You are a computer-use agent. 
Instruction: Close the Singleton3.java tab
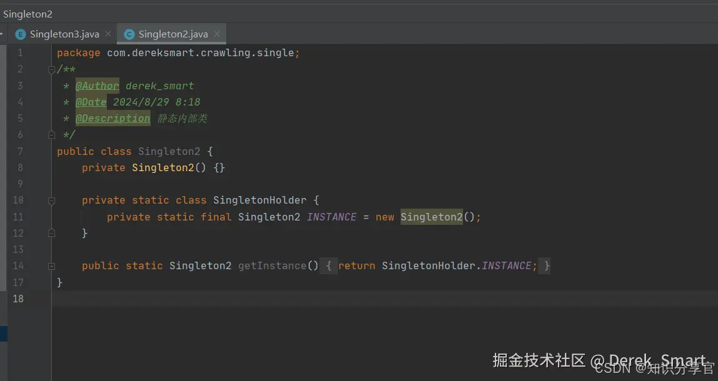coord(108,34)
